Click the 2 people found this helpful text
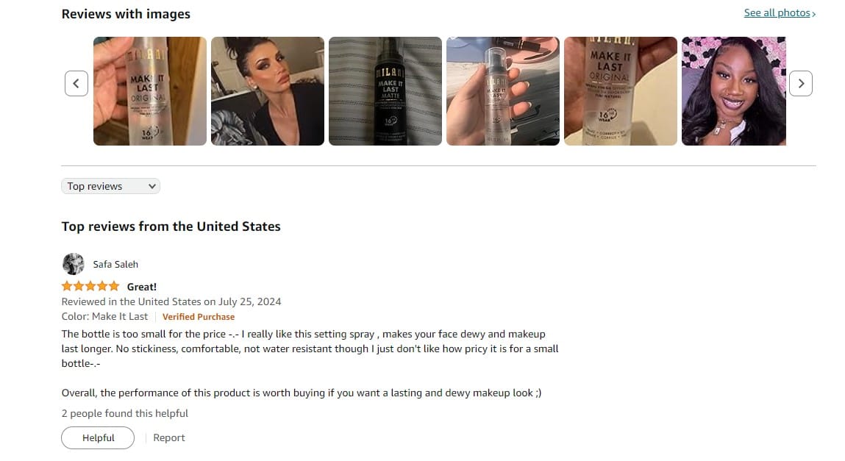This screenshot has height=461, width=845. tap(124, 414)
